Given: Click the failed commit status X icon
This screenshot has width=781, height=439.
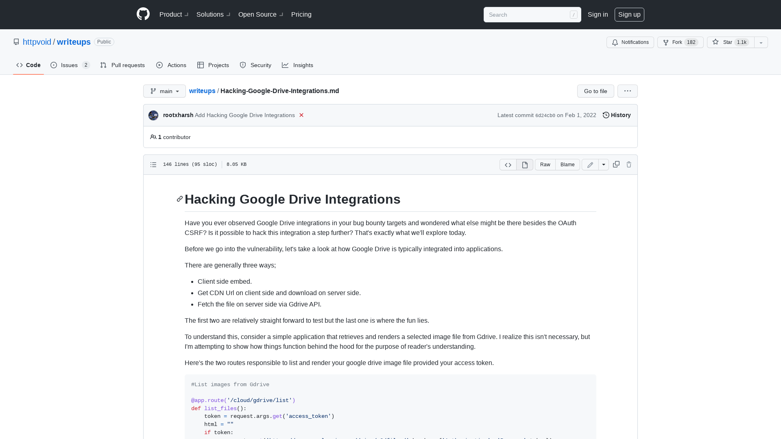Looking at the screenshot, I should coord(301,115).
